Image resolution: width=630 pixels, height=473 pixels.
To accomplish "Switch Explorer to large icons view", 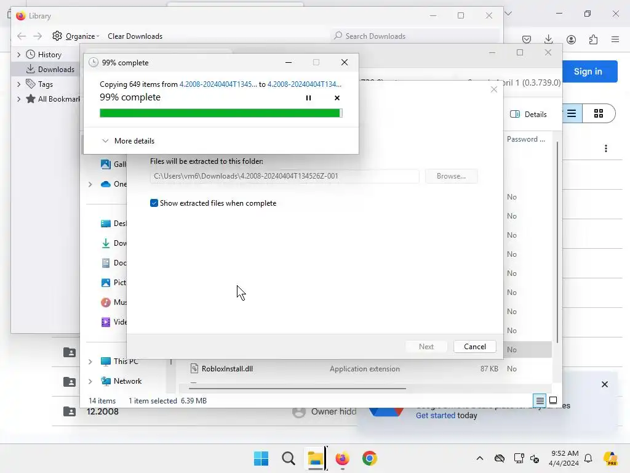I will pyautogui.click(x=553, y=400).
